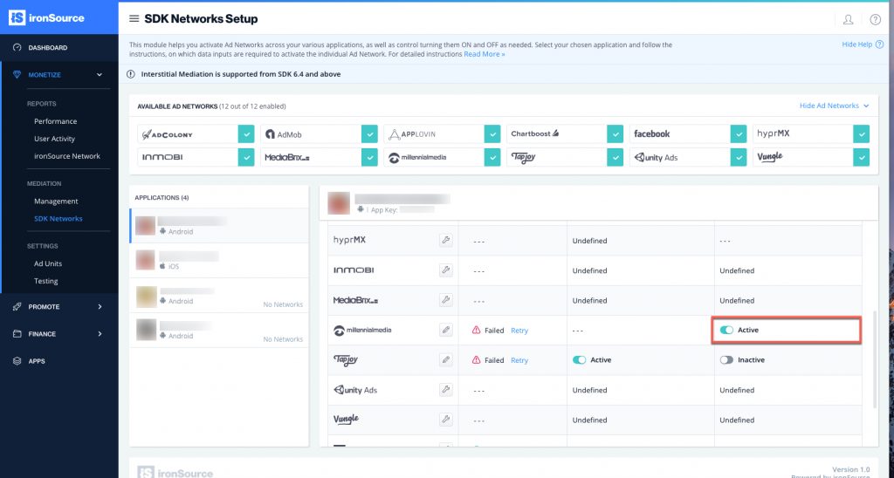Open Ad Units settings
894x478 pixels.
(x=48, y=263)
